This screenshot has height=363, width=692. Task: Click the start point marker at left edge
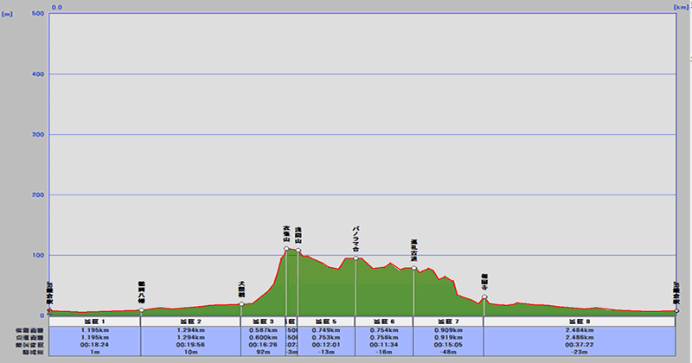pos(49,310)
